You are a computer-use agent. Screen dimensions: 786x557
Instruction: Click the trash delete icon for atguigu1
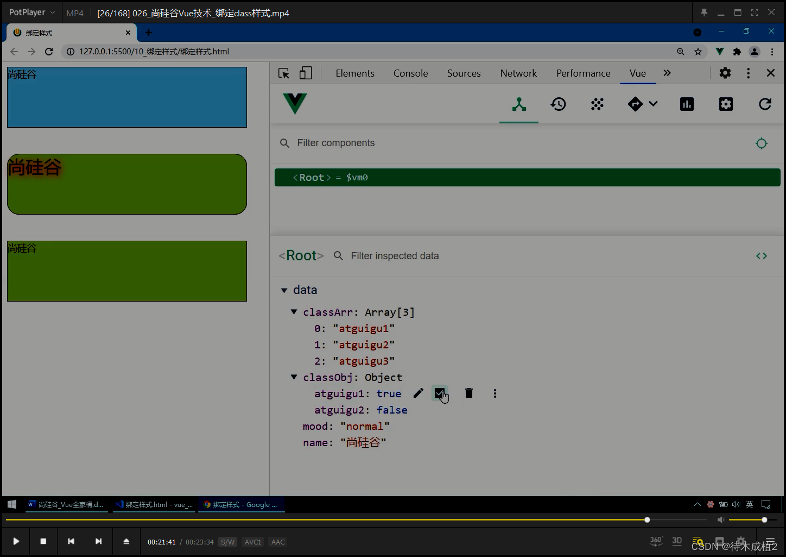coord(469,393)
